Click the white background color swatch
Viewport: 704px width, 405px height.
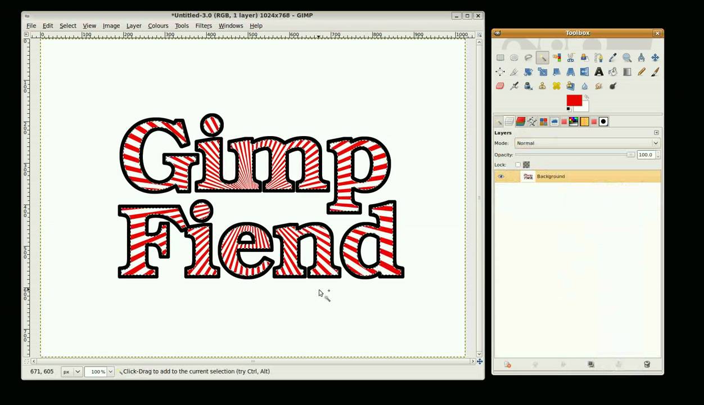tap(585, 107)
